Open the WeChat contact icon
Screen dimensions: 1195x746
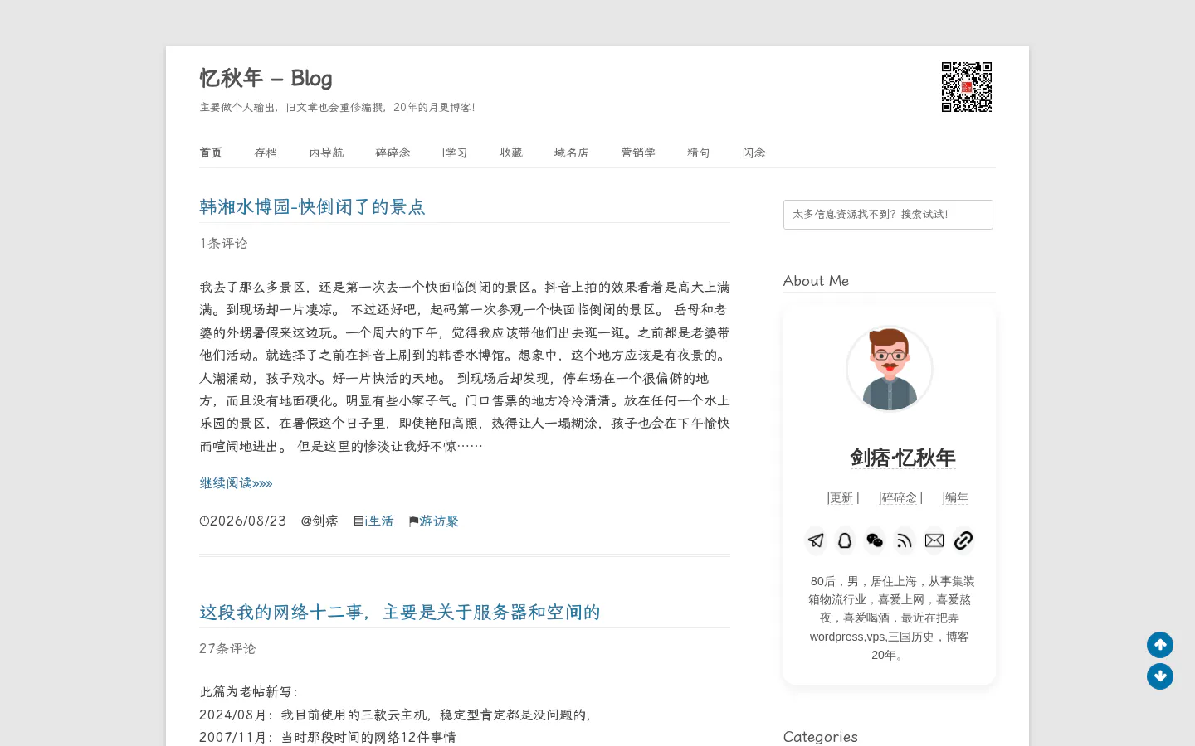tap(875, 540)
